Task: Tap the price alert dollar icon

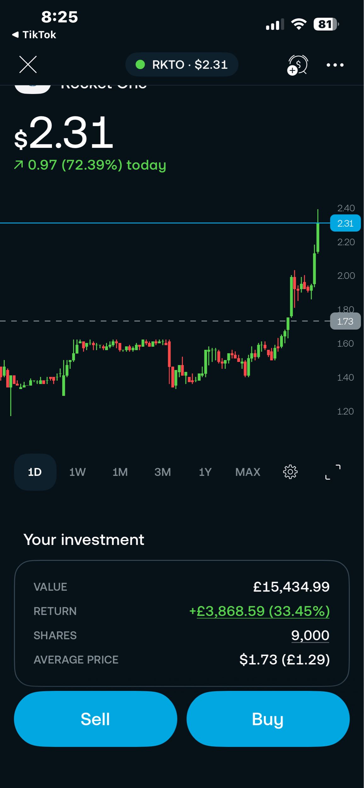Action: pos(298,65)
